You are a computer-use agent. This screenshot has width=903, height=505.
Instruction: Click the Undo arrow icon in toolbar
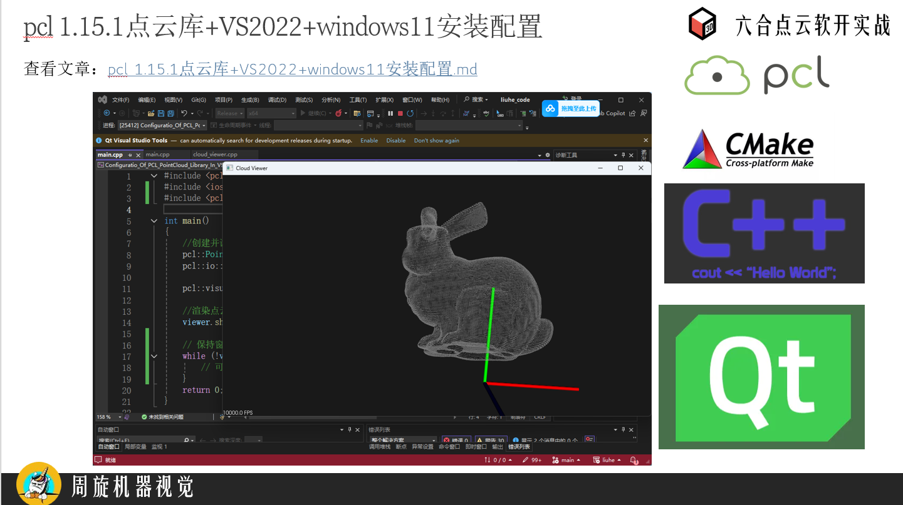pyautogui.click(x=184, y=113)
